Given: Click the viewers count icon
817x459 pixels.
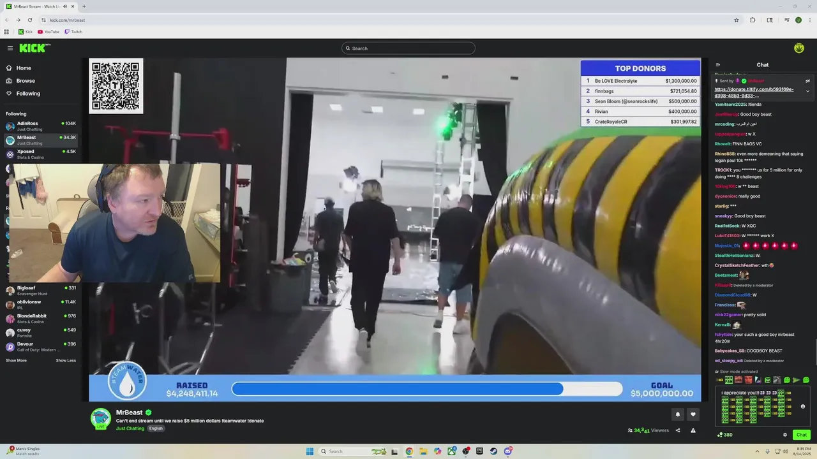Looking at the screenshot, I should click(630, 430).
